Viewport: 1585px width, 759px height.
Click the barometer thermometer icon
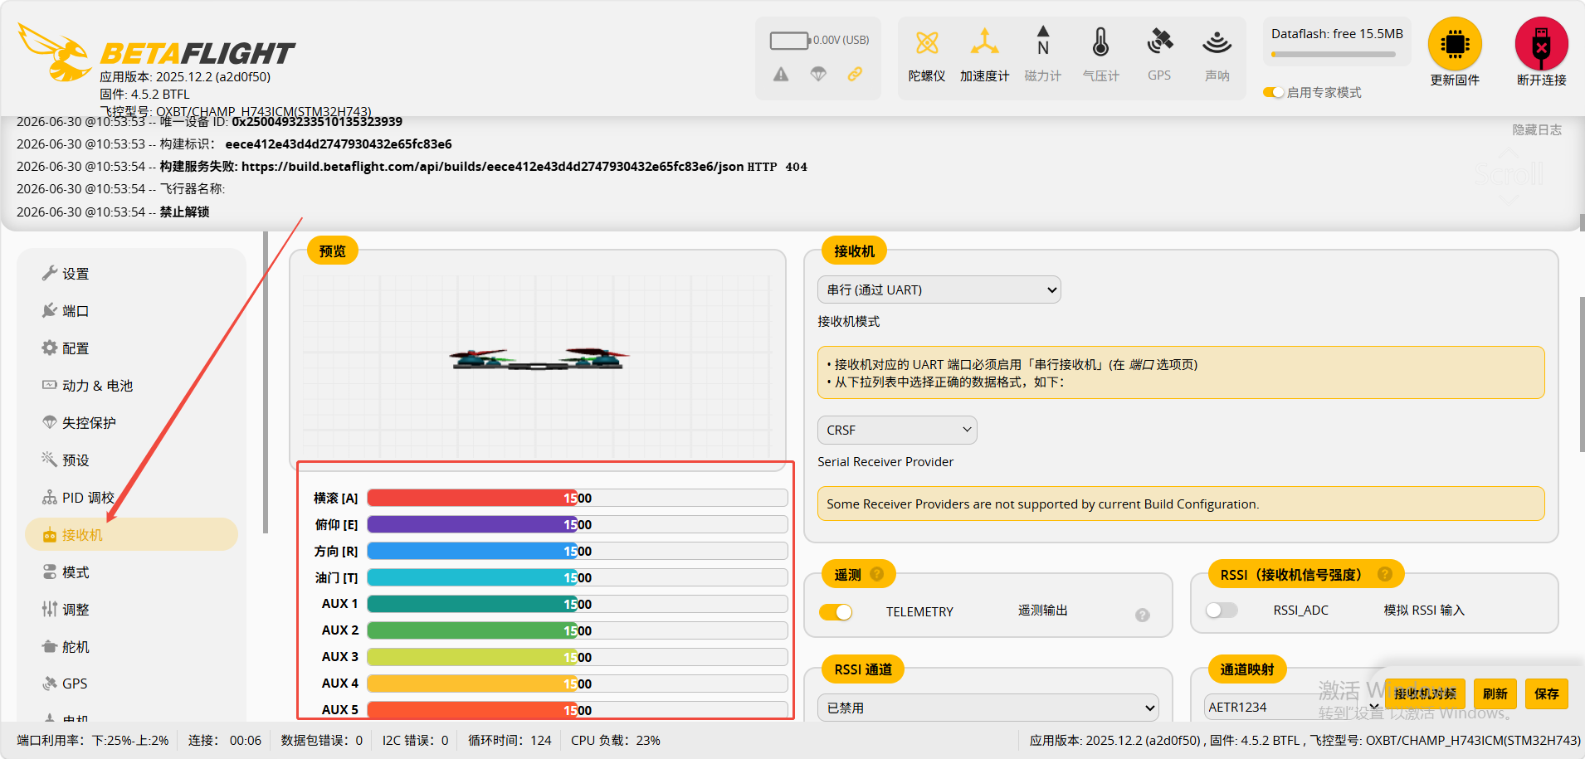pyautogui.click(x=1100, y=41)
